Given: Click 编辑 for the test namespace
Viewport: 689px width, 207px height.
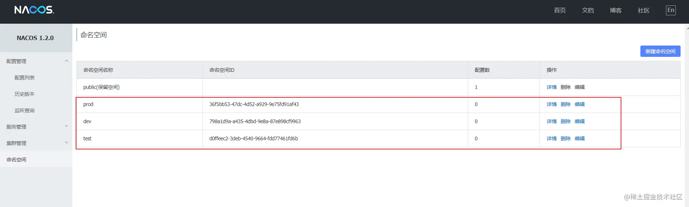Looking at the screenshot, I should coord(579,138).
